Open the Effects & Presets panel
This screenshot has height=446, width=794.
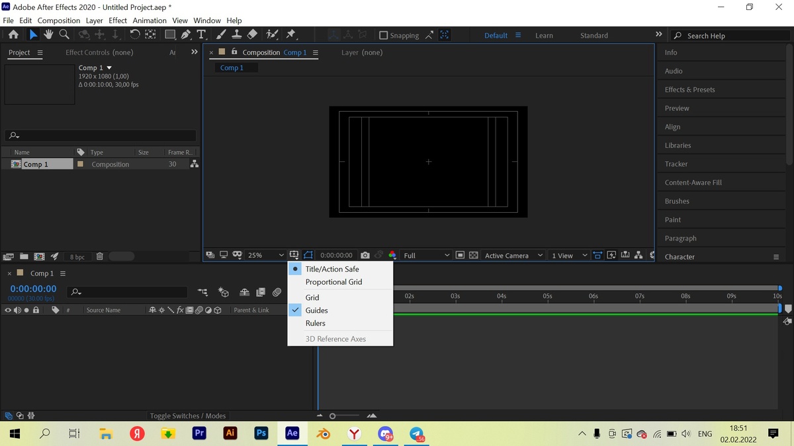coord(689,90)
